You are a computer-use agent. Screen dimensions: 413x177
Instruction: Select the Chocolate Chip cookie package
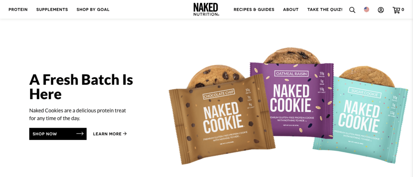[x=222, y=119]
